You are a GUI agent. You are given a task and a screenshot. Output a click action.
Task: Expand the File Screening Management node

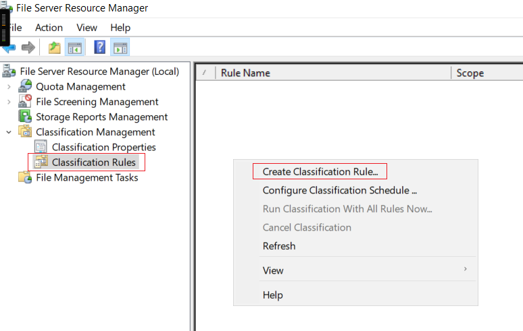tap(9, 102)
